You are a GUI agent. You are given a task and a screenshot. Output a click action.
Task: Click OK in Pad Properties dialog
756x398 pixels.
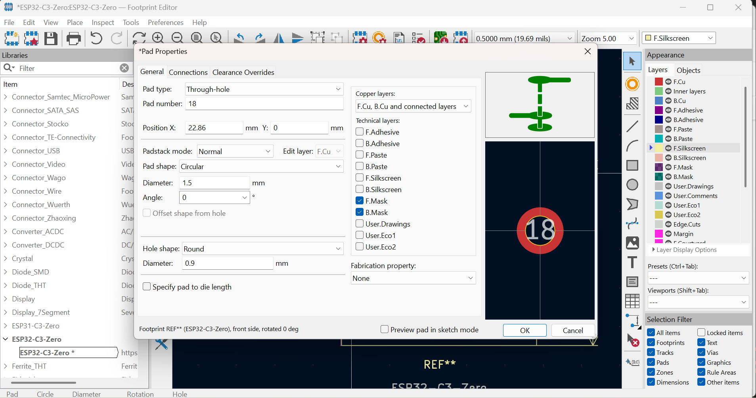(x=525, y=330)
